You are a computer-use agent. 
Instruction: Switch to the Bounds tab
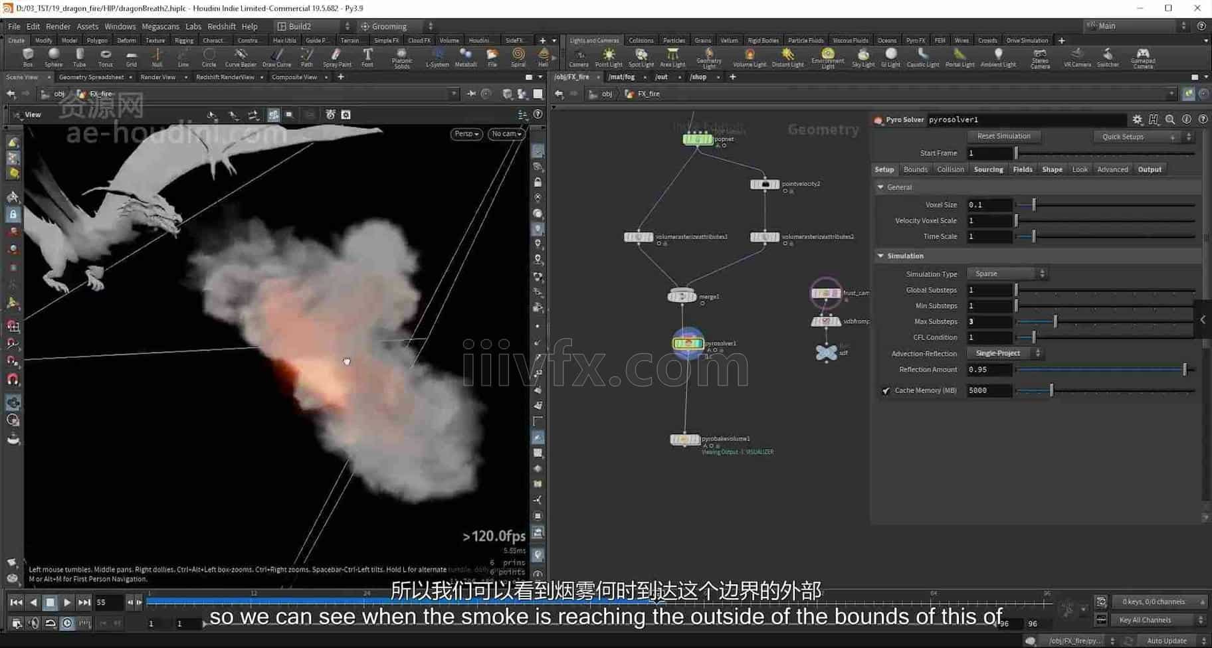915,169
